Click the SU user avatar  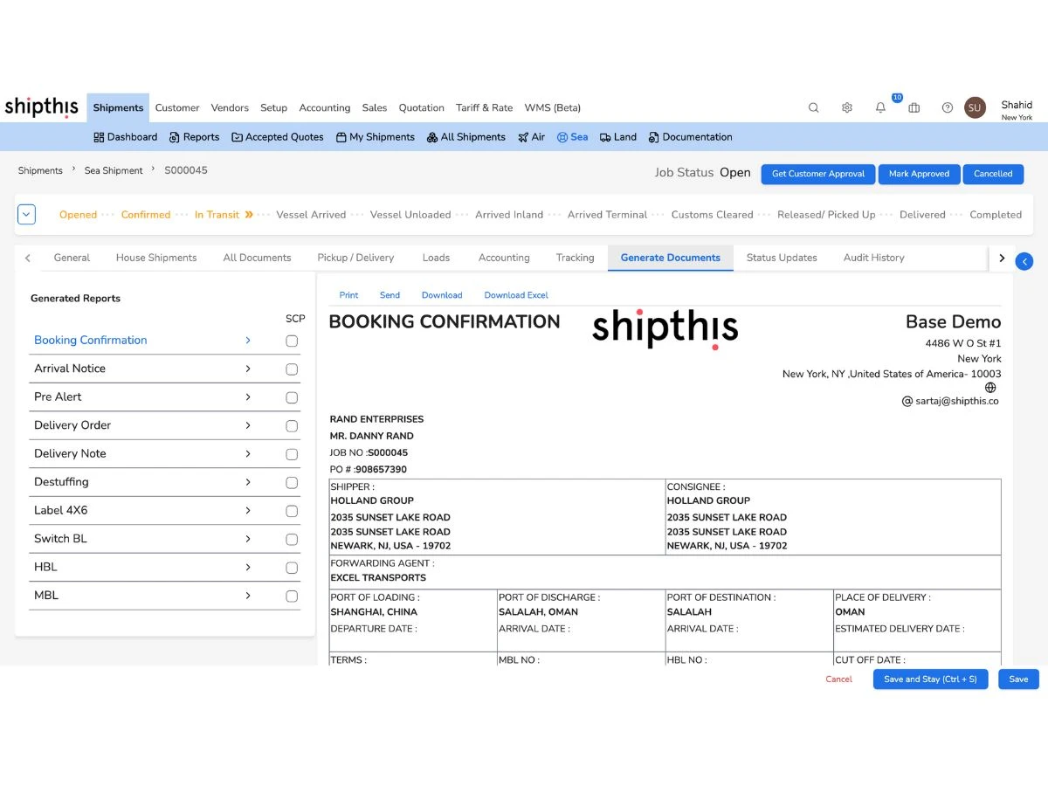pos(975,107)
